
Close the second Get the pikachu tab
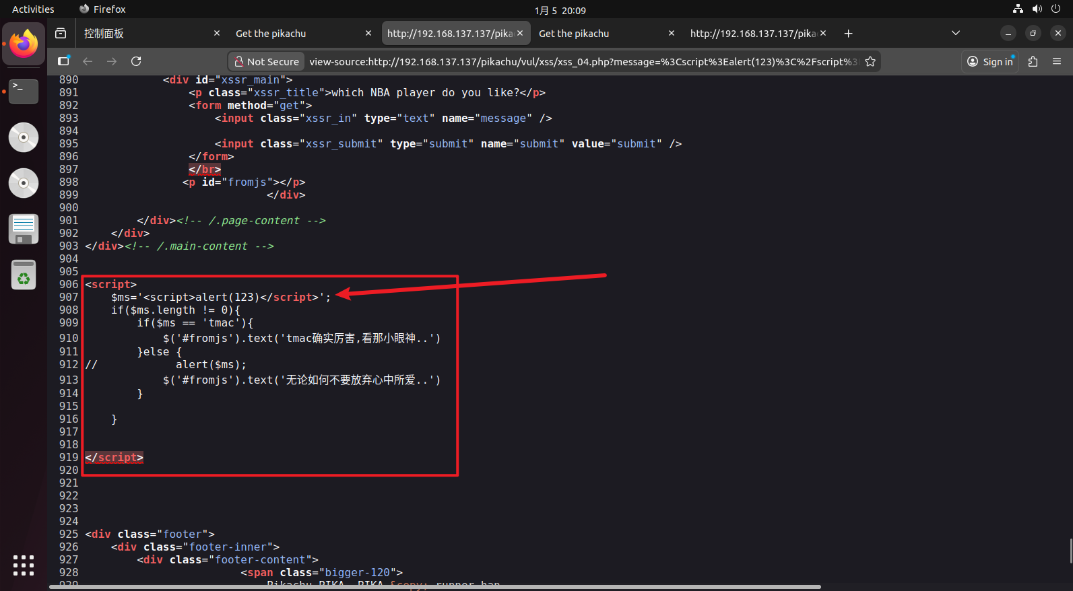pyautogui.click(x=672, y=33)
